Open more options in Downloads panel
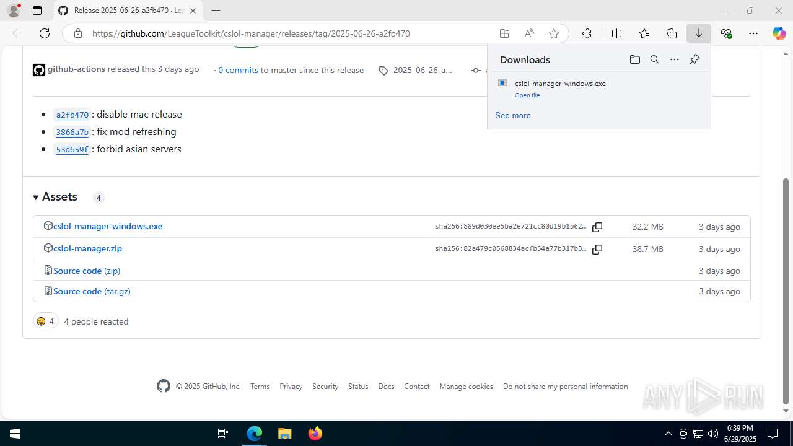The width and height of the screenshot is (793, 446). coord(675,59)
